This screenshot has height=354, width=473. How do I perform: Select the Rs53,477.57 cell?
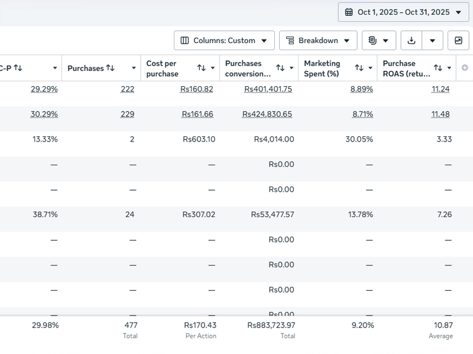click(x=273, y=215)
